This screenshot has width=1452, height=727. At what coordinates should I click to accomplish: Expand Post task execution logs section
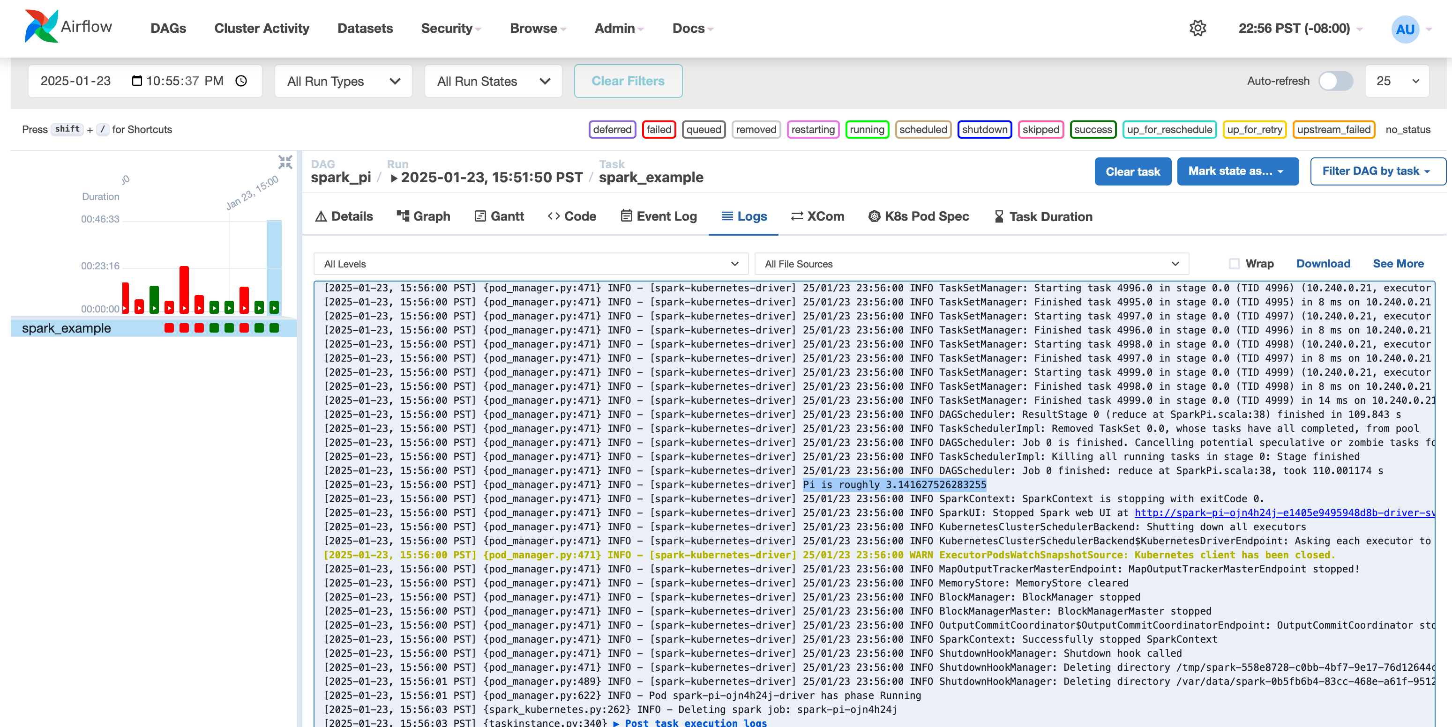(690, 722)
